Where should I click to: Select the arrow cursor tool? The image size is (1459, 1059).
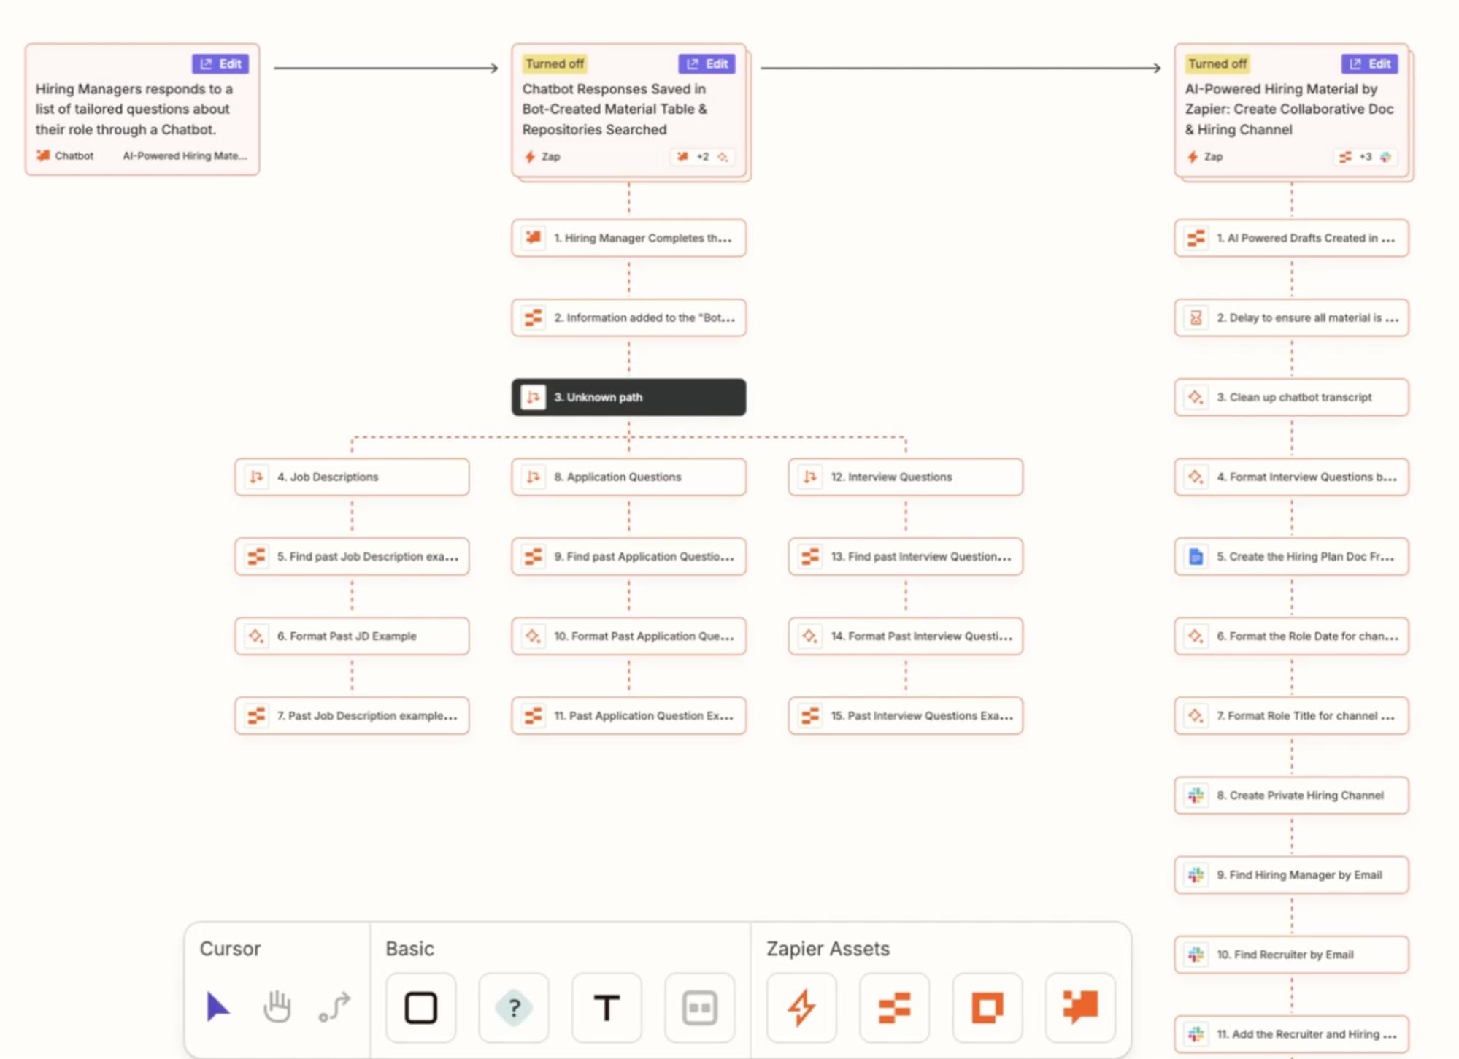pyautogui.click(x=217, y=1008)
